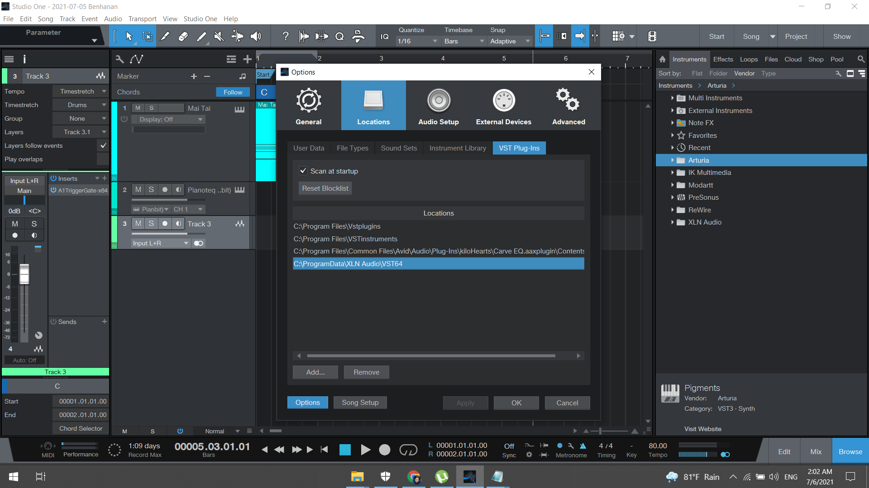
Task: Select the eraser tool icon
Action: point(184,37)
